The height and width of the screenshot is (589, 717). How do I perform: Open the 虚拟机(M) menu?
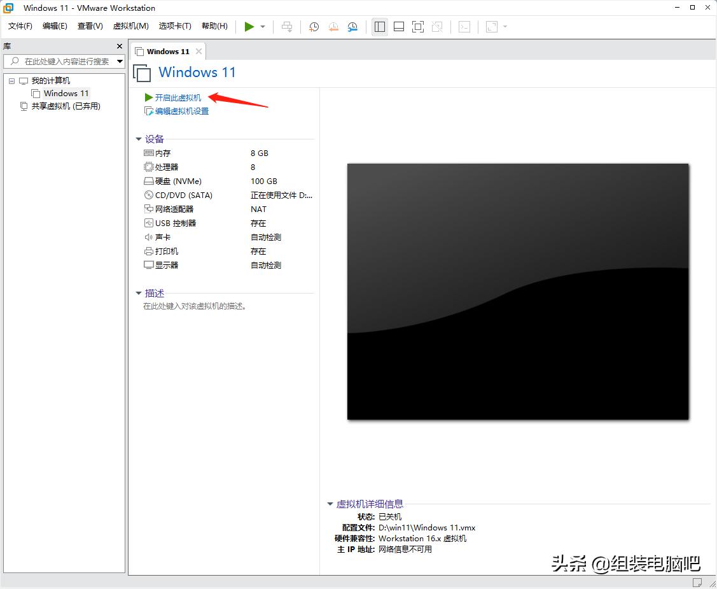tap(130, 26)
